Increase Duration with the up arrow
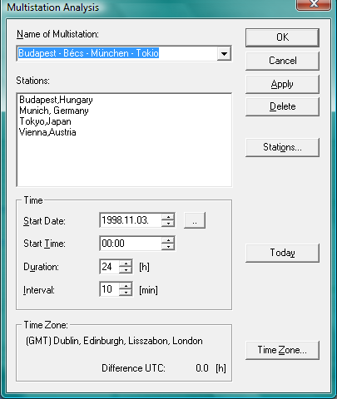The image size is (337, 399). 126,264
